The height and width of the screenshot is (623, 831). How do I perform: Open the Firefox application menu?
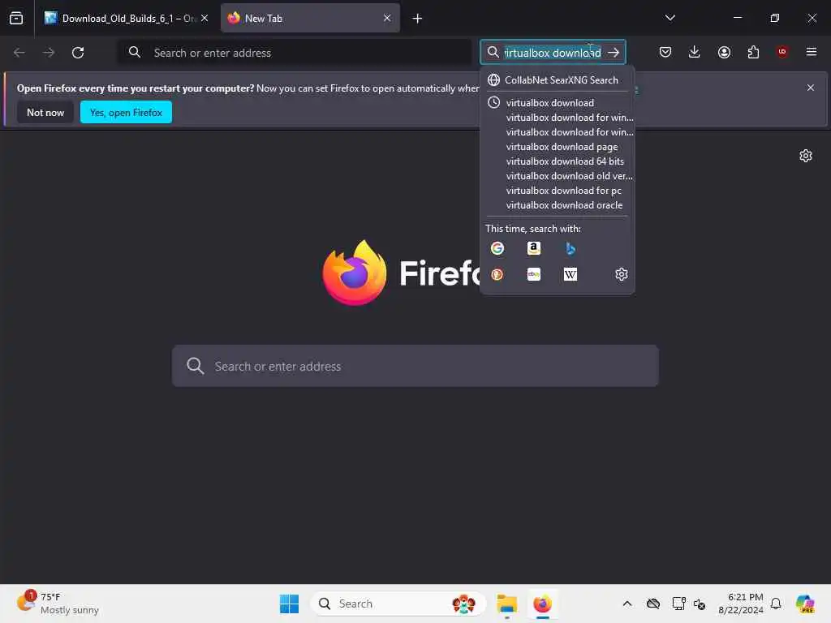812,52
